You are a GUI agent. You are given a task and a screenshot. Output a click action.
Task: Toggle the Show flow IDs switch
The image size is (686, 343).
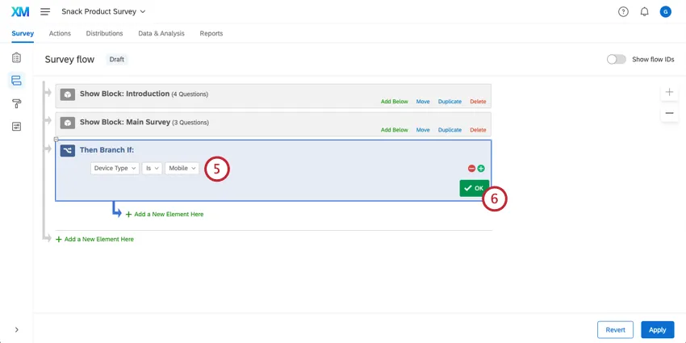tap(616, 60)
